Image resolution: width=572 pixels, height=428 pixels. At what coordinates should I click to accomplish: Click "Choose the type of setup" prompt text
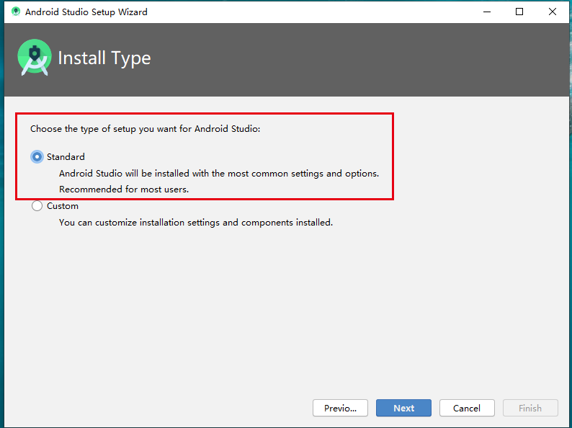(146, 129)
